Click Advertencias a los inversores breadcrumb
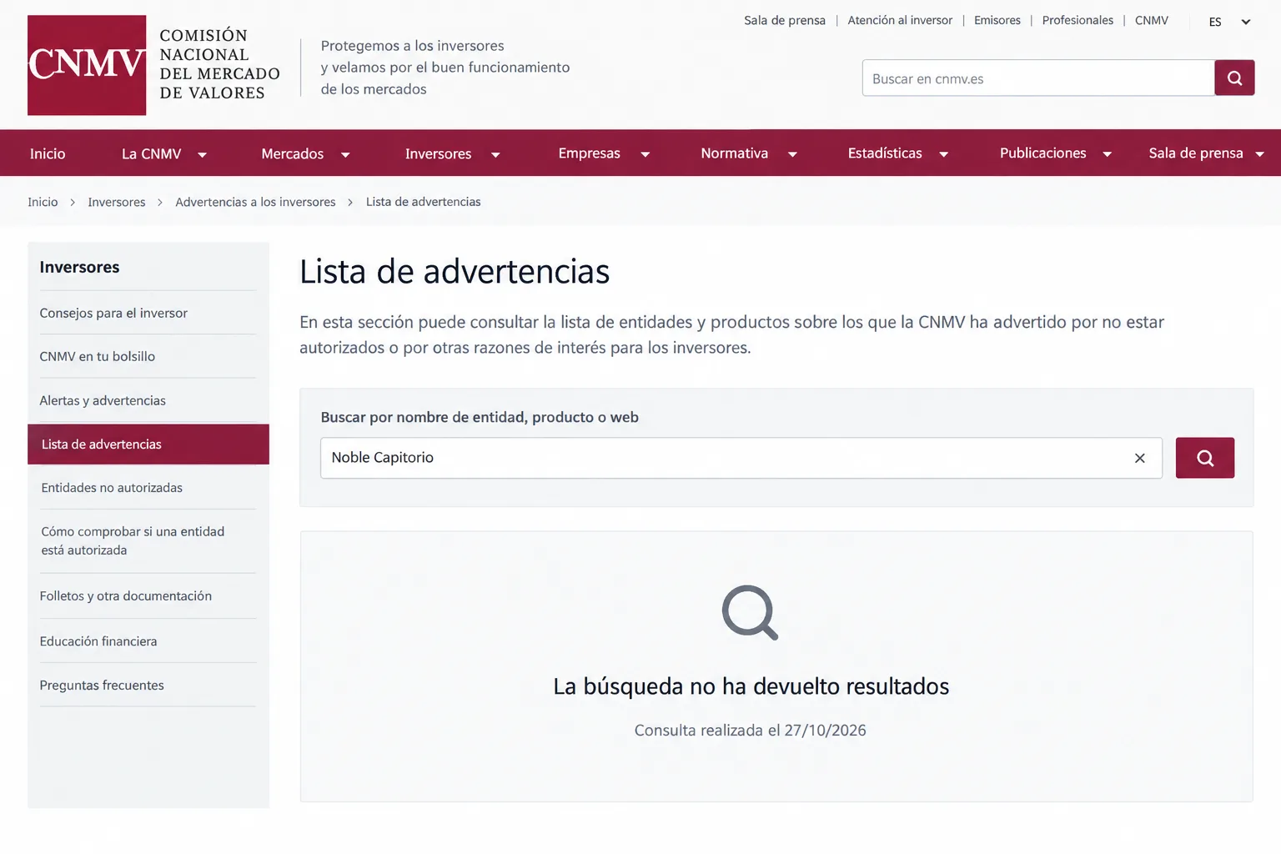The width and height of the screenshot is (1281, 854). coord(255,202)
